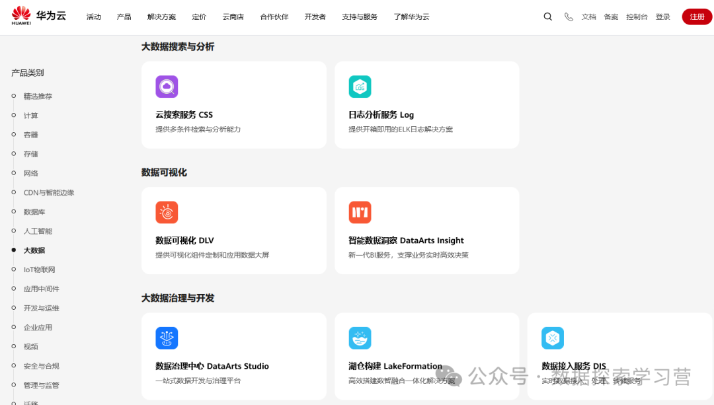Click the purple Cloud Search CSS icon
The width and height of the screenshot is (714, 405).
click(x=167, y=87)
